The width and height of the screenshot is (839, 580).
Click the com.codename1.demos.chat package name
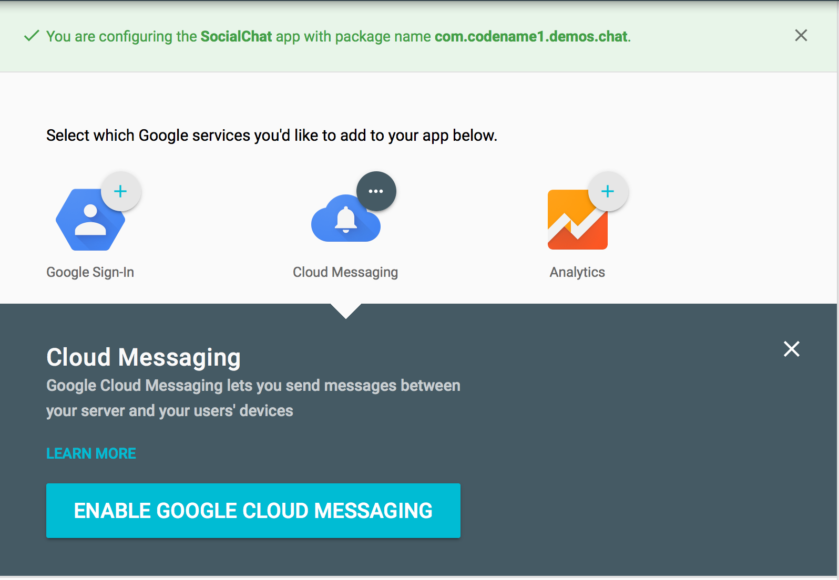pos(531,36)
